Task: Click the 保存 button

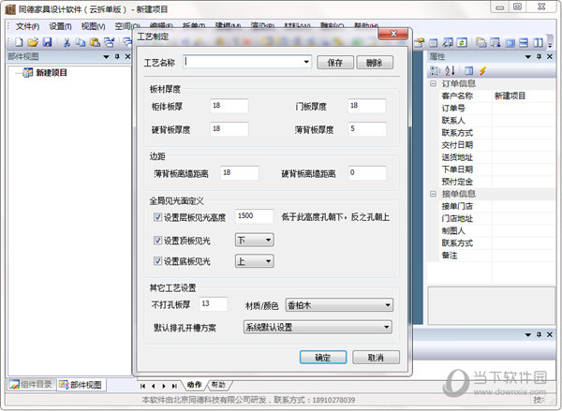Action: point(335,63)
